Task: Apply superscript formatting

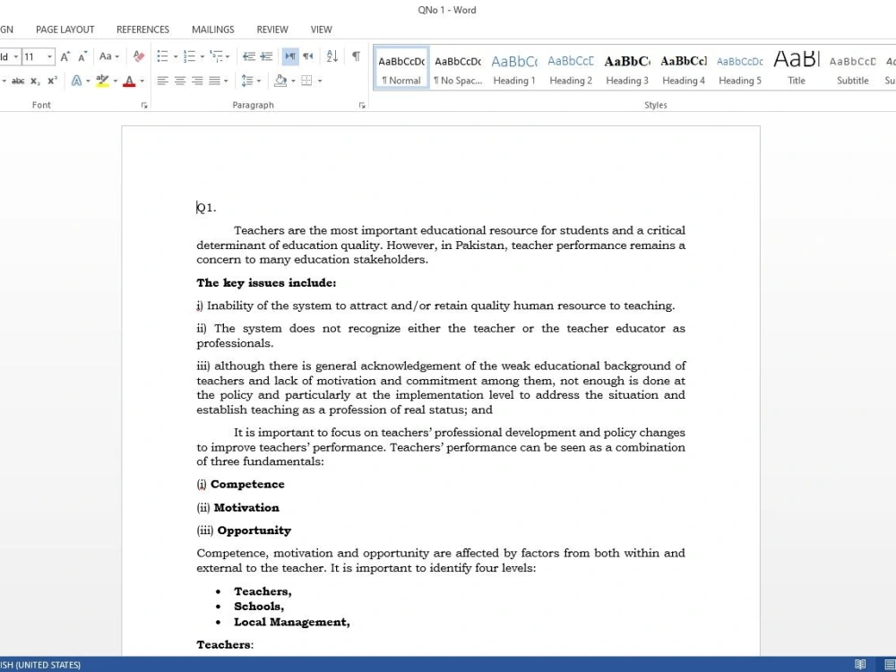Action: [x=52, y=82]
